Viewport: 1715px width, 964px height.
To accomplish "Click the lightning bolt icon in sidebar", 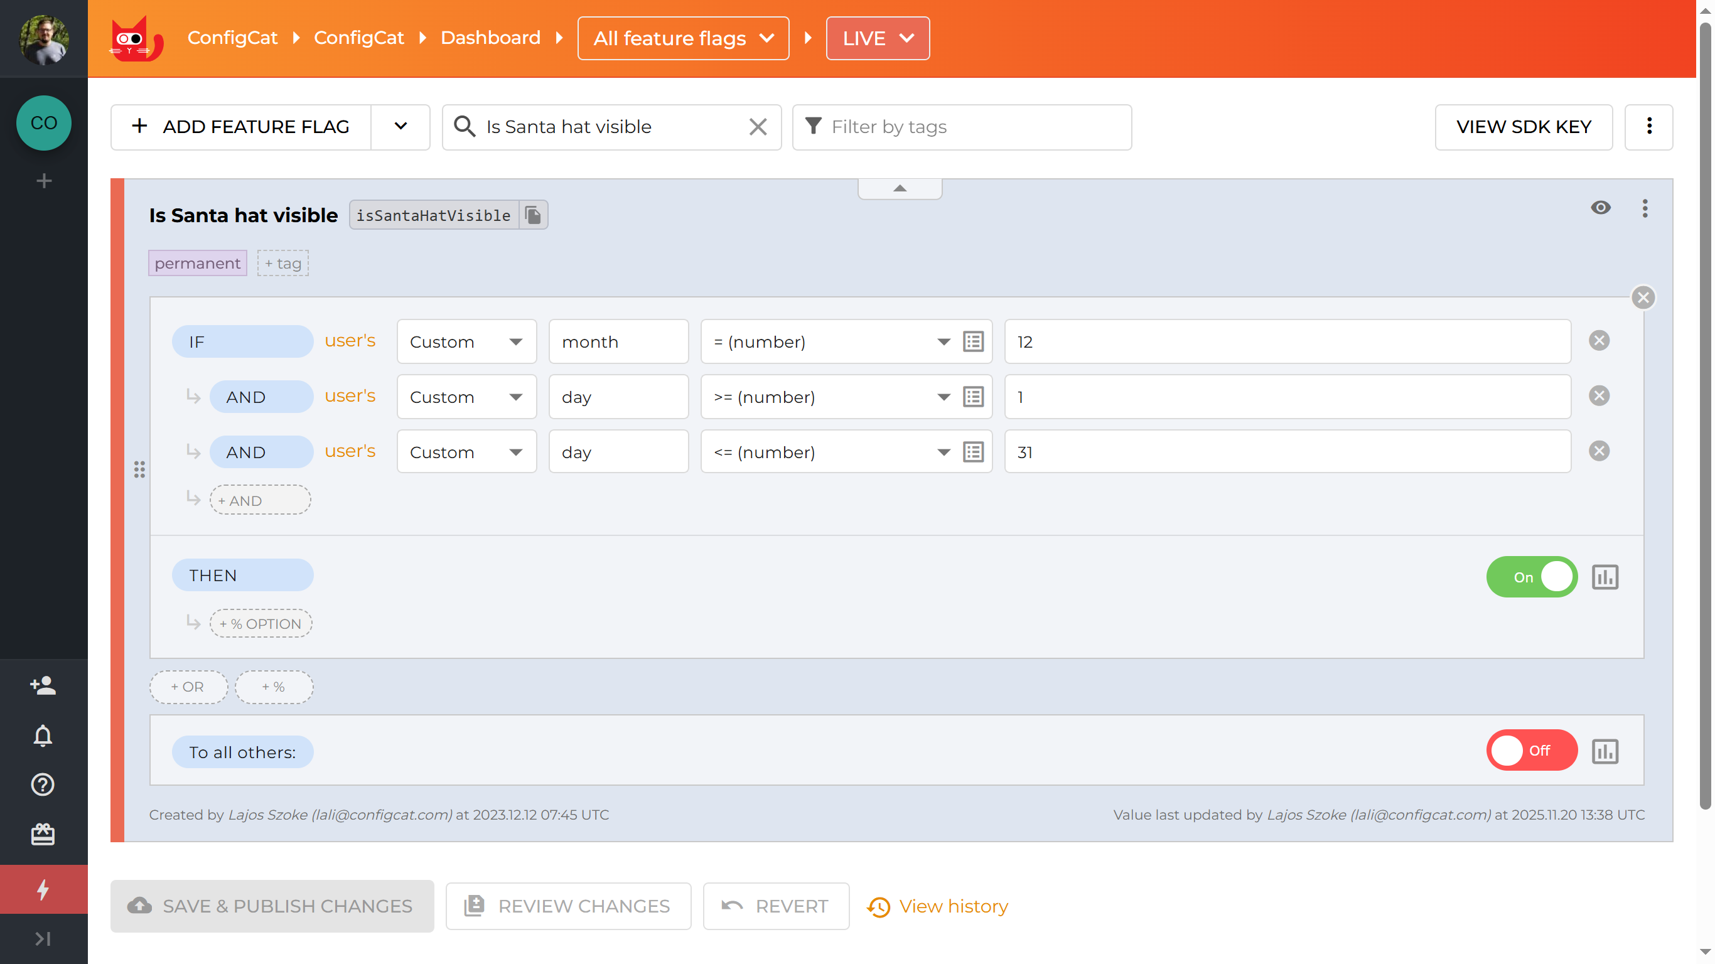I will [43, 889].
